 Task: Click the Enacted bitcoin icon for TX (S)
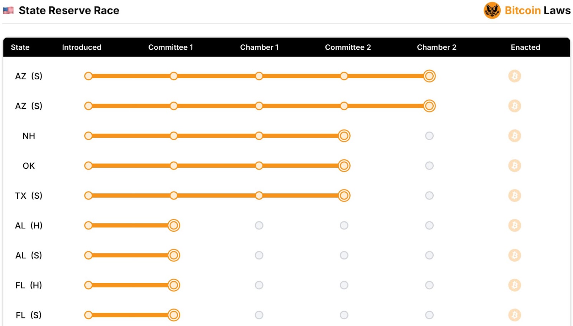(515, 196)
